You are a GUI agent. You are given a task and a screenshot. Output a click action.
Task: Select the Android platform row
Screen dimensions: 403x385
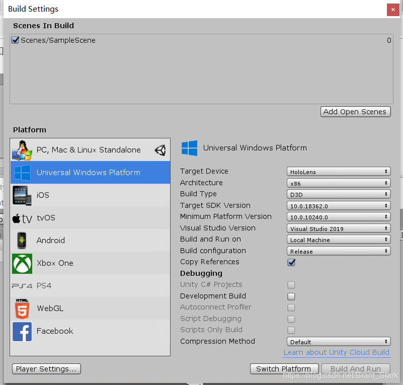click(x=90, y=240)
